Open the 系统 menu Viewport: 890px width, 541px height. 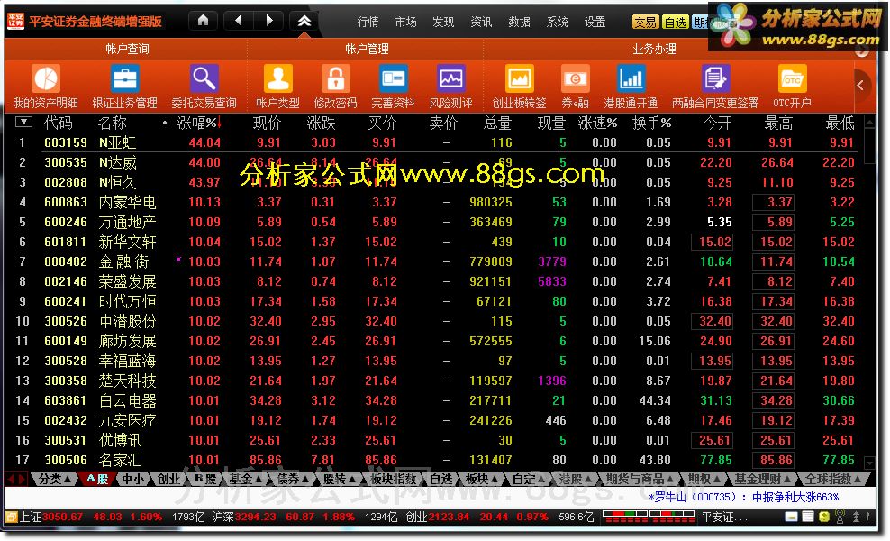click(558, 22)
